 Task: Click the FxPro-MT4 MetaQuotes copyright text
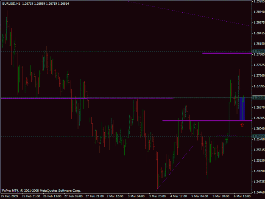[42, 191]
